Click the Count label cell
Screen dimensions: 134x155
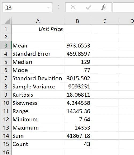38,144
